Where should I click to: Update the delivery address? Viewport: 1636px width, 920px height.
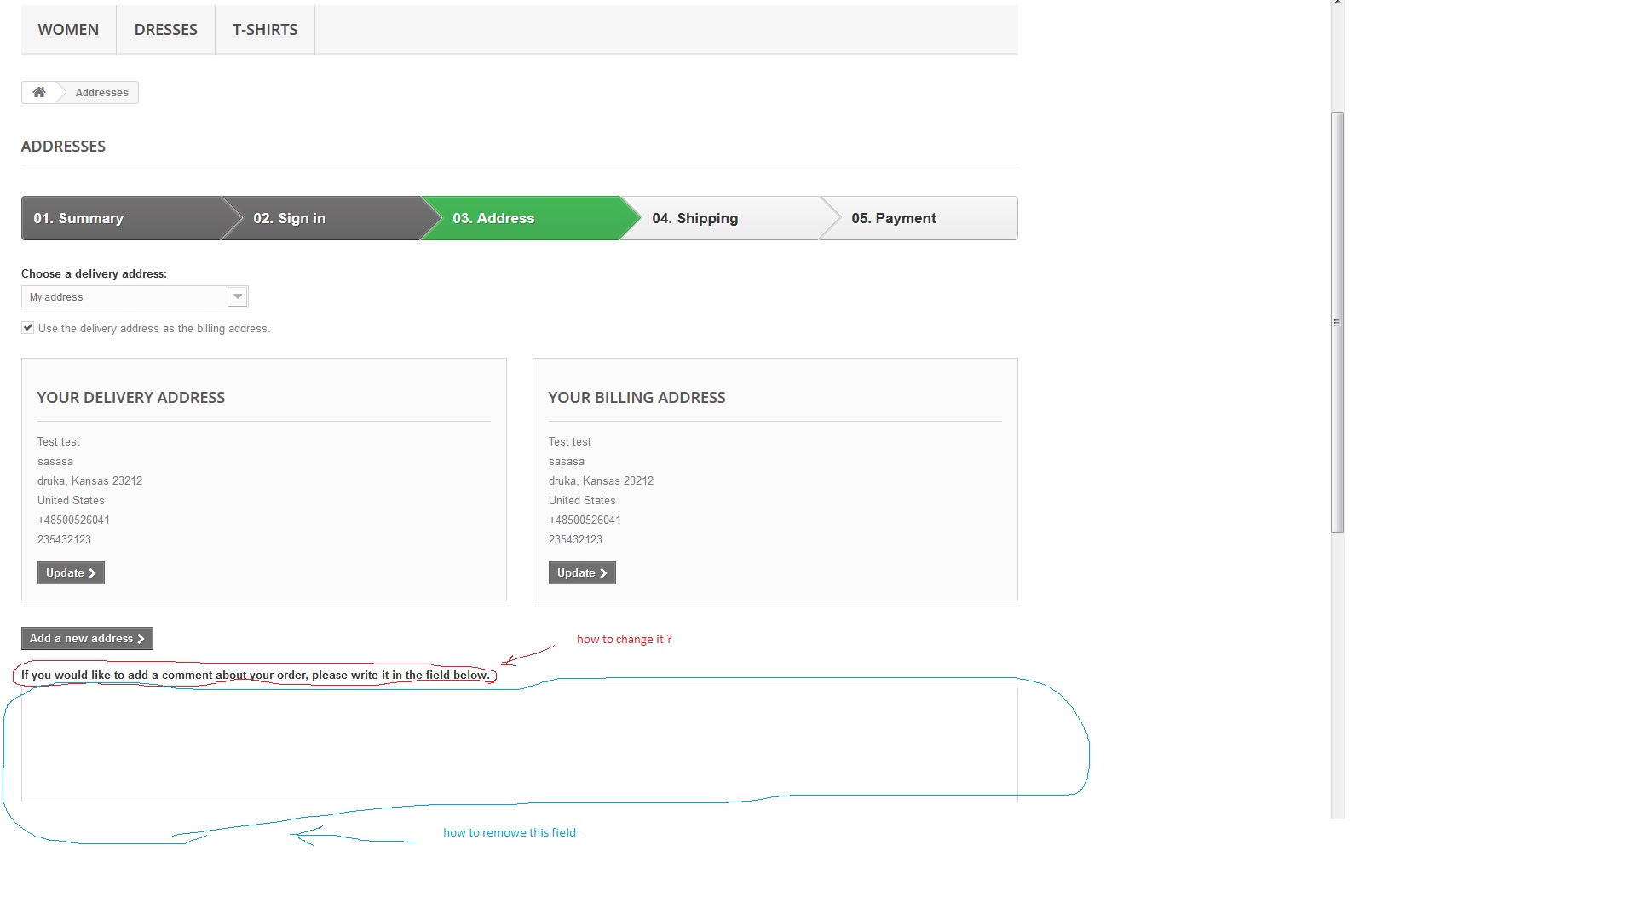[71, 572]
